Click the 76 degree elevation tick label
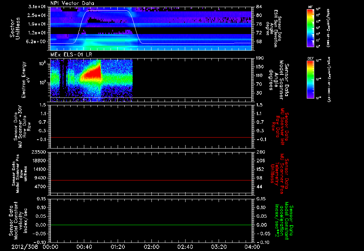 pos(259,24)
